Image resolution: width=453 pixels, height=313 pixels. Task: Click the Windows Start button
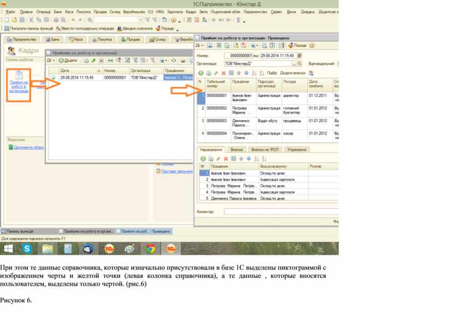(x=8, y=249)
